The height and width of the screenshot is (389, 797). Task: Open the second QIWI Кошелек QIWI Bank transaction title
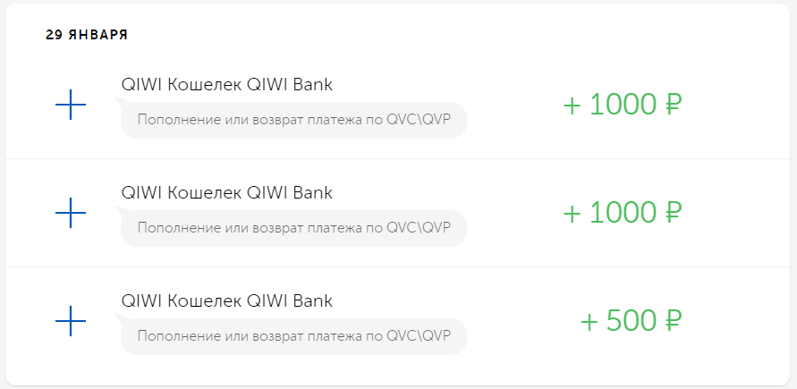226,192
